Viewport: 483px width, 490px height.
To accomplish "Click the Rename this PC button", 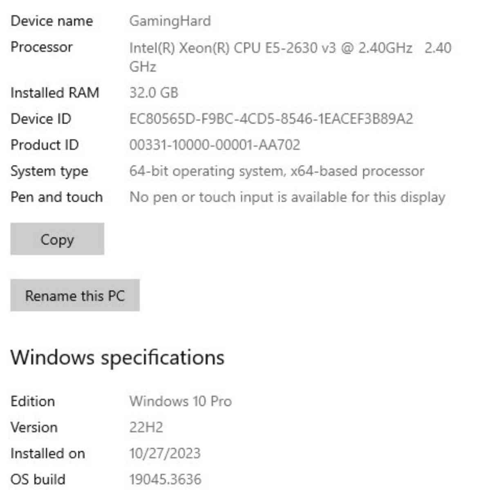I will [75, 295].
